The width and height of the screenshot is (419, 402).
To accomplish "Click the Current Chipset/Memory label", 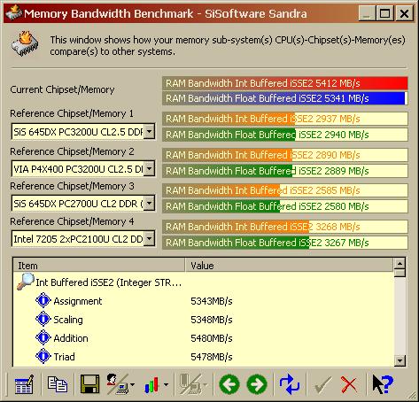I will point(62,89).
